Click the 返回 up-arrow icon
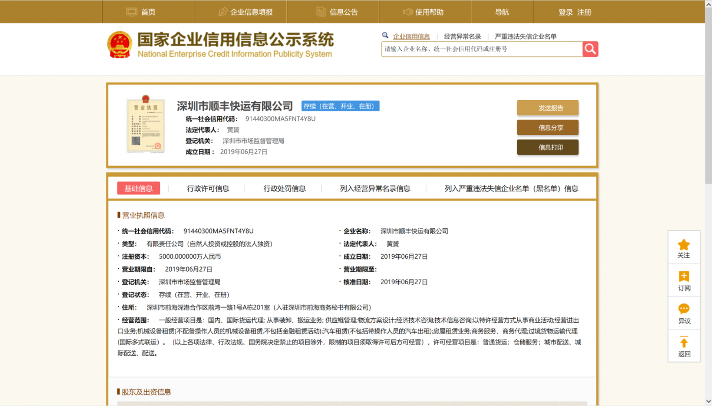Image resolution: width=712 pixels, height=406 pixels. (684, 342)
